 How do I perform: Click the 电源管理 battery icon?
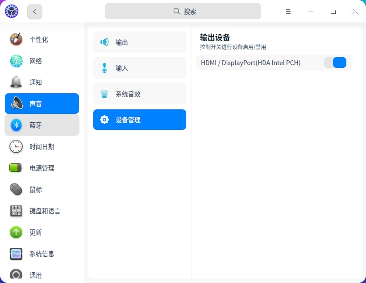click(16, 168)
